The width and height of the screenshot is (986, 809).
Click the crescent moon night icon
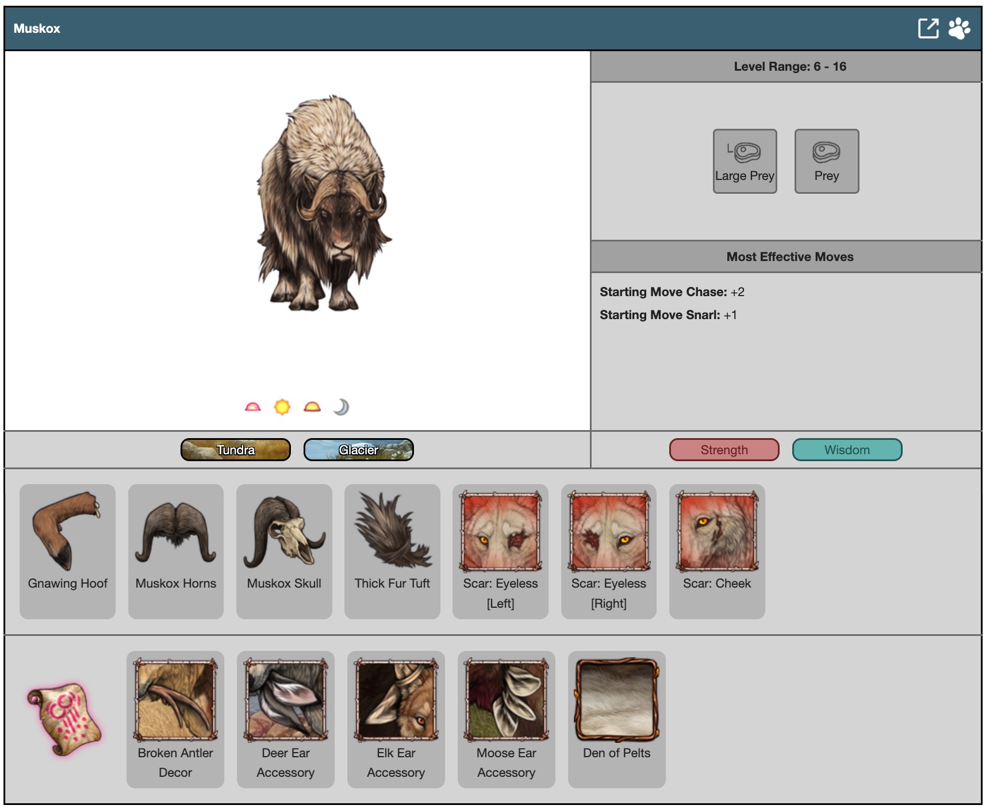(342, 407)
